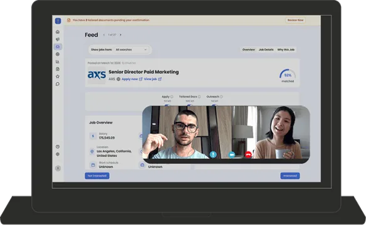Viewport: 366px width, 225px height.
Task: Open the settings gear in the sidebar
Action: point(58,154)
